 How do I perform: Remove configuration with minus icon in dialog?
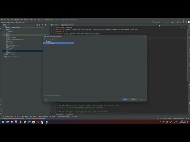click(x=47, y=39)
